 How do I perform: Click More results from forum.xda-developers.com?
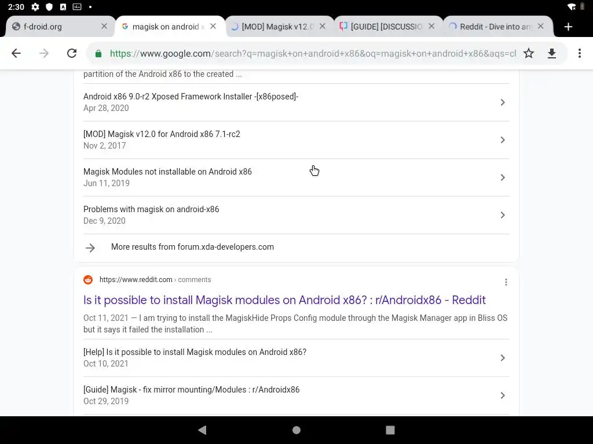pyautogui.click(x=192, y=247)
